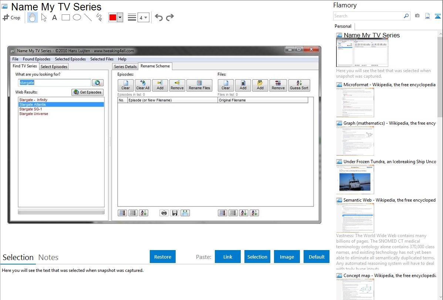Select the Crop tool

tap(11, 17)
